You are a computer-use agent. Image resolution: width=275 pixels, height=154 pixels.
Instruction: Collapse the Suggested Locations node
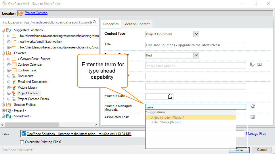3,30
